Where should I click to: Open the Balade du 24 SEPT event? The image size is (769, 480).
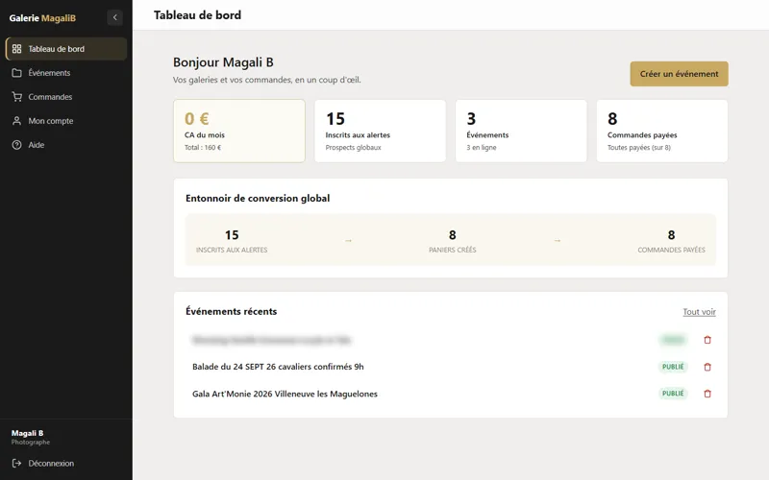click(278, 367)
